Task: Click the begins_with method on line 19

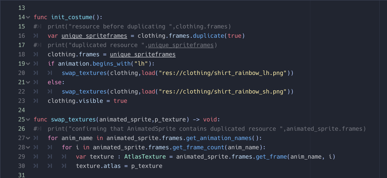Action: tap(110, 64)
